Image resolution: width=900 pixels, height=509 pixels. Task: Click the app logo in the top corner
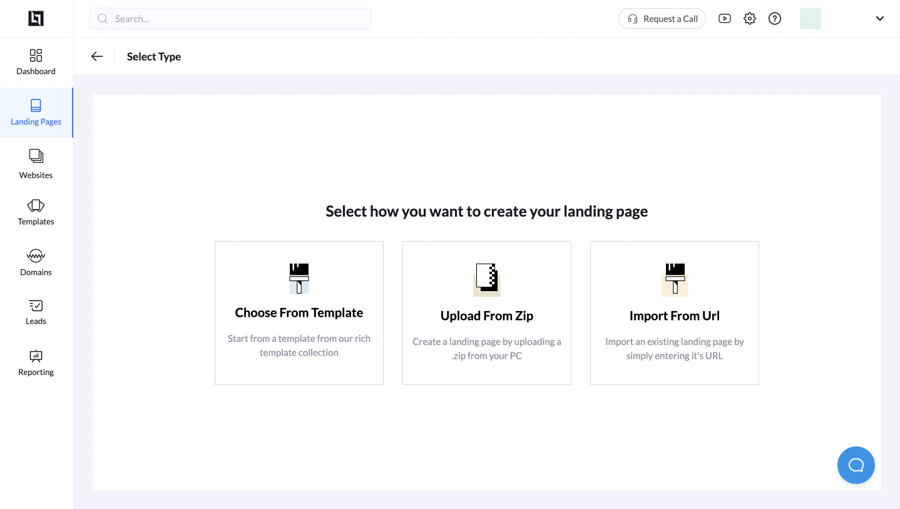[36, 18]
